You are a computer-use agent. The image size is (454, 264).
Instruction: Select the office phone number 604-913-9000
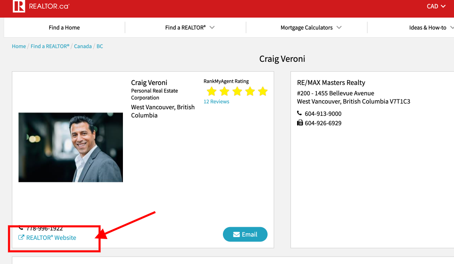(x=323, y=114)
